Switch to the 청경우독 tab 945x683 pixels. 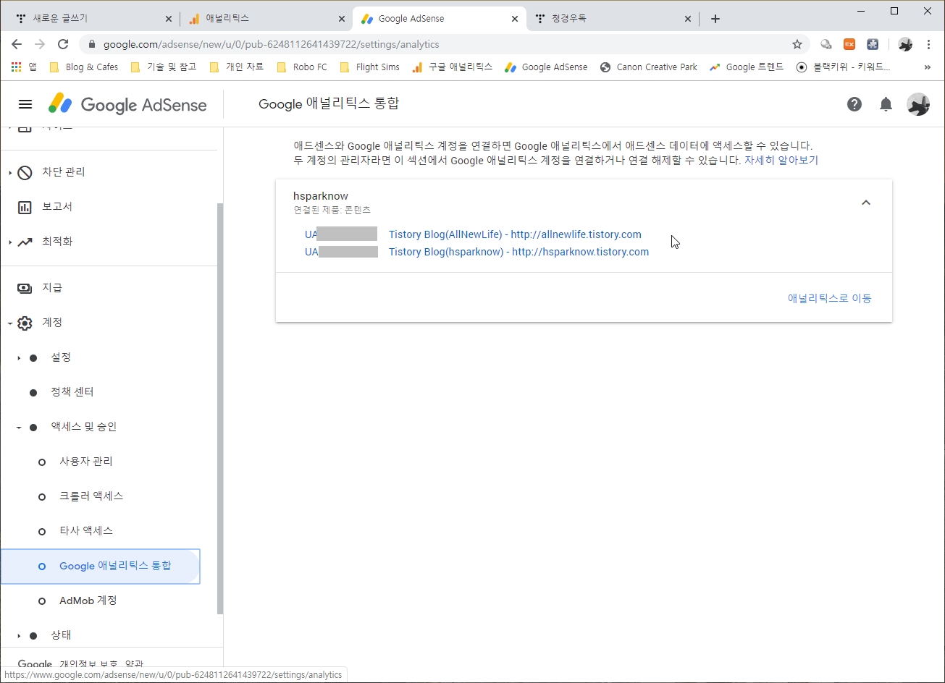click(614, 19)
